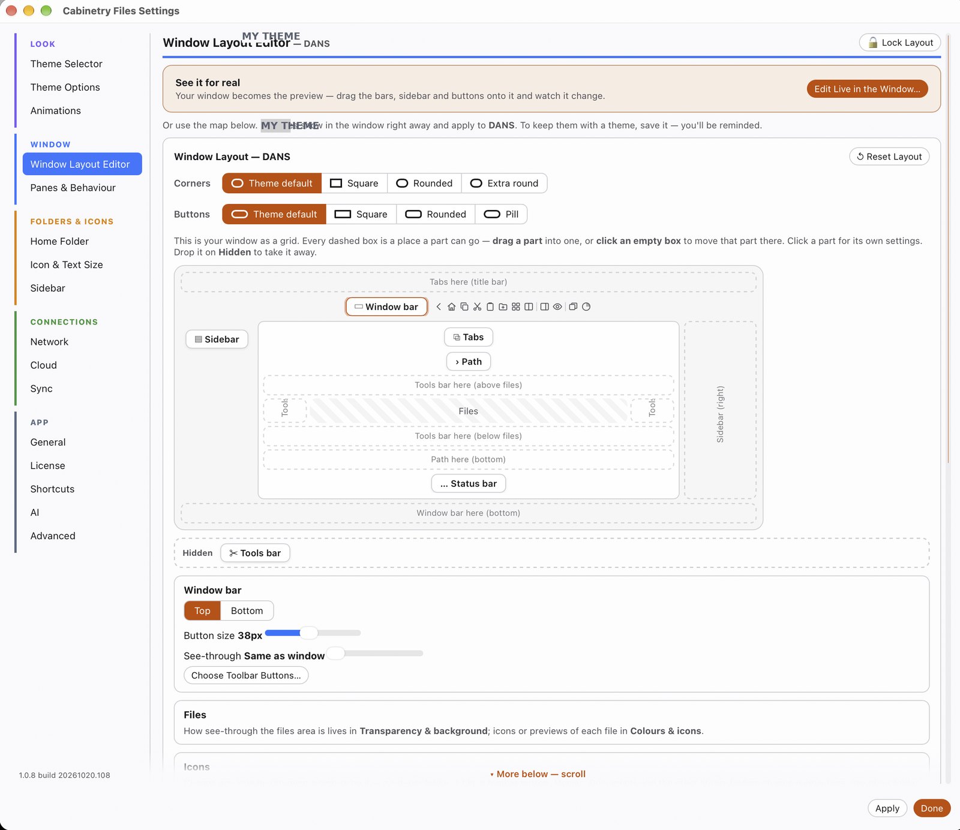The image size is (960, 830).
Task: Click the pie chart icon in window bar
Action: (x=586, y=306)
